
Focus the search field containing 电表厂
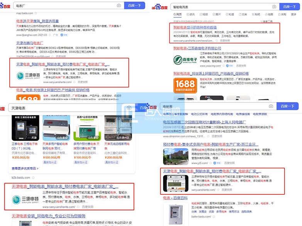click(69, 5)
